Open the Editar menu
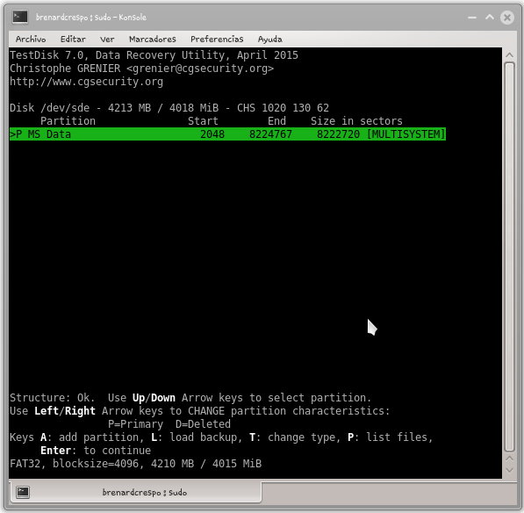The width and height of the screenshot is (524, 513). click(73, 40)
